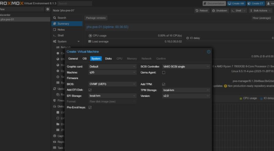Open the Bulk Actions menu
The width and height of the screenshot is (274, 151).
pyautogui.click(x=260, y=11)
